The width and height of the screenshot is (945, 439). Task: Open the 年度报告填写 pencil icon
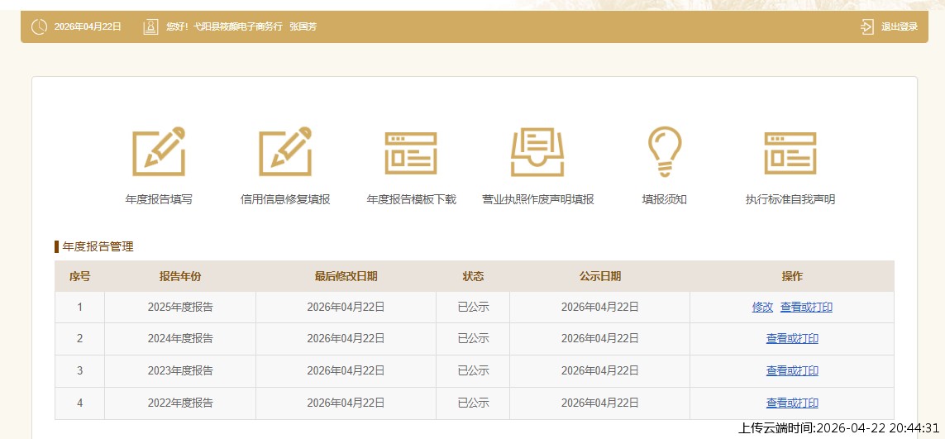pyautogui.click(x=159, y=151)
